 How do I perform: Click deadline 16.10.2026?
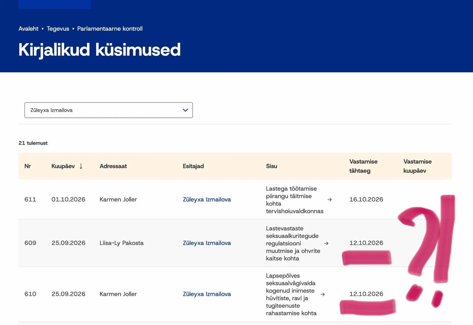pyautogui.click(x=366, y=200)
